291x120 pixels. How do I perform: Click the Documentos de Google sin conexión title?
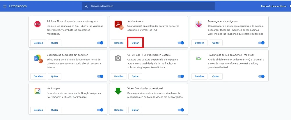coord(68,55)
